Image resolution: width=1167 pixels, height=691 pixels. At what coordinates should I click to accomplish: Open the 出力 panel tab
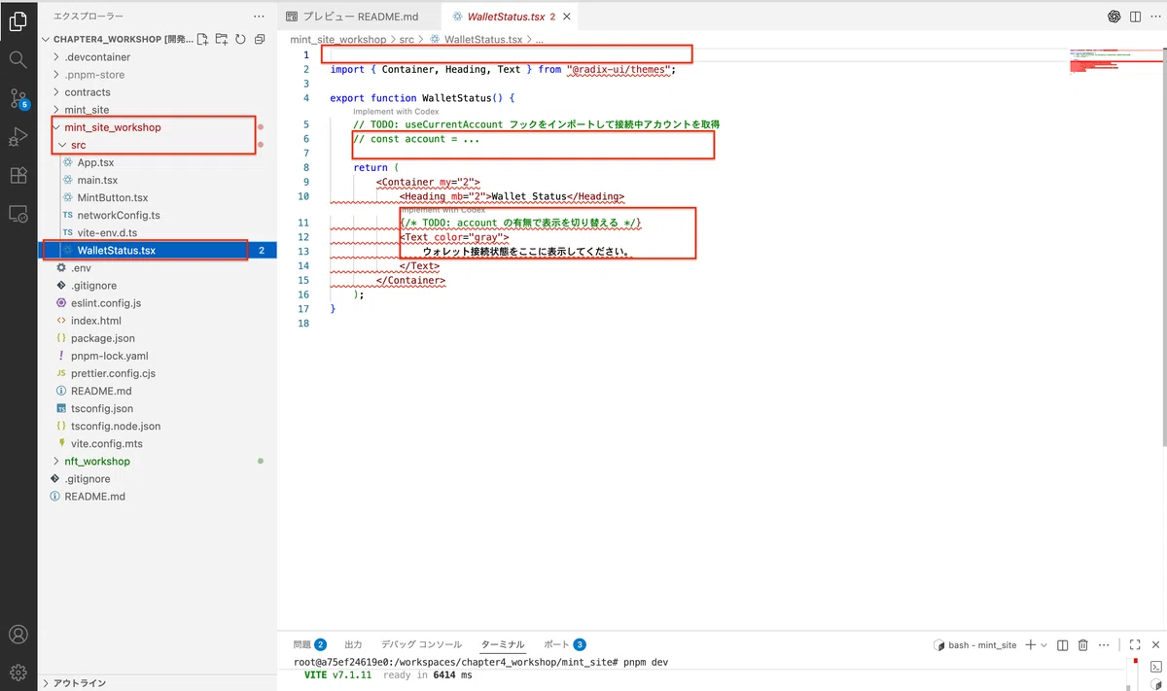[x=353, y=644]
